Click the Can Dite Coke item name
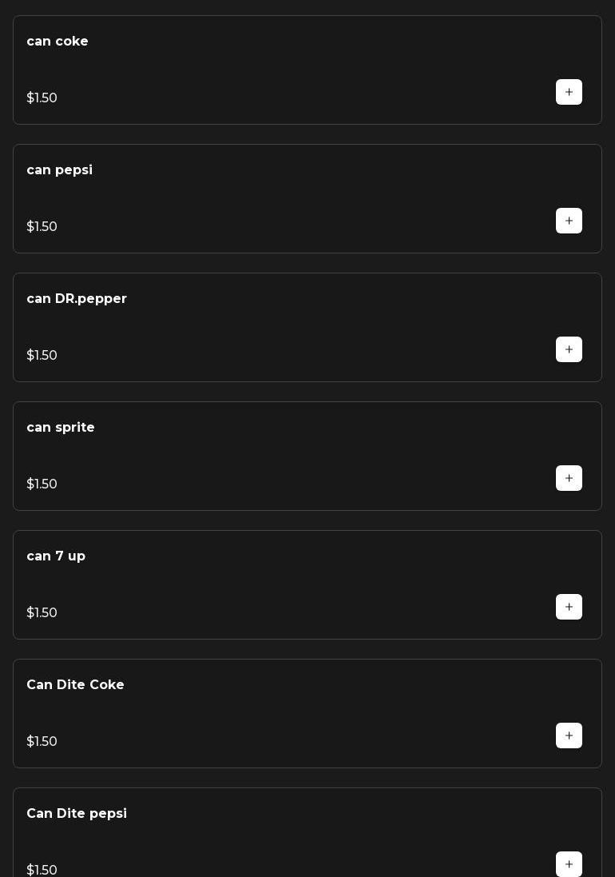This screenshot has height=877, width=615. pos(75,685)
